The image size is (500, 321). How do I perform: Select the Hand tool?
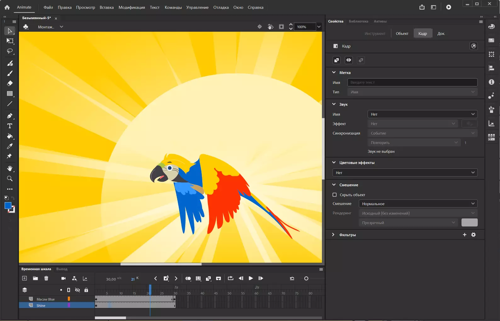click(10, 168)
